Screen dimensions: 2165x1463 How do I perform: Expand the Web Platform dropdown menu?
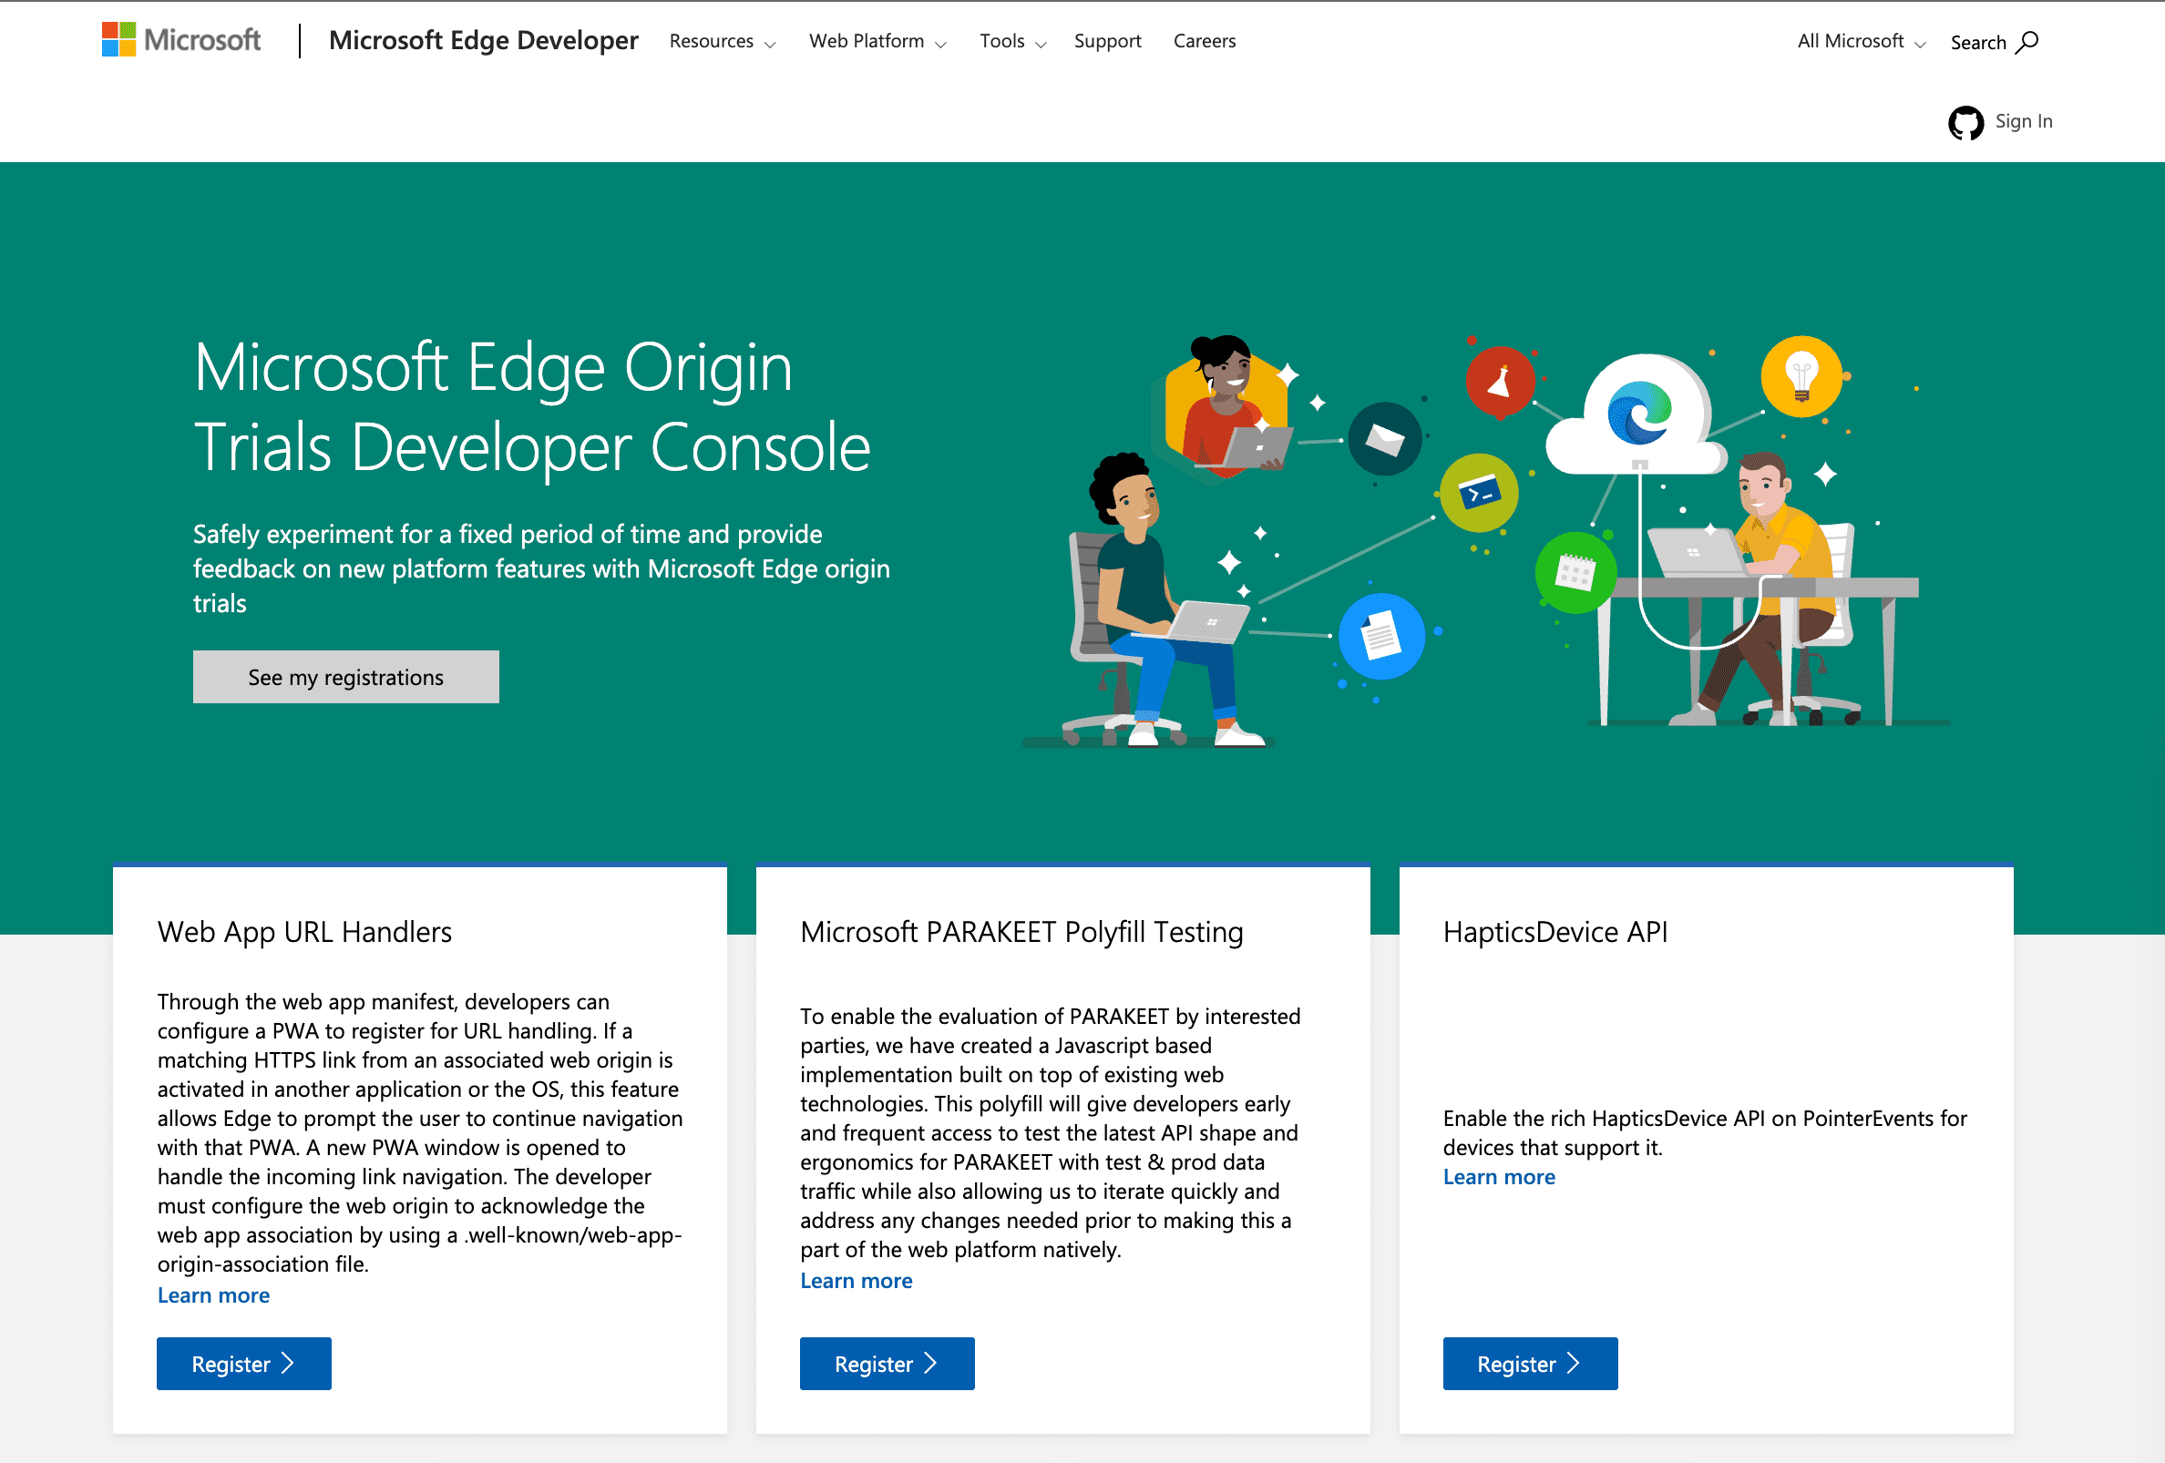[880, 41]
